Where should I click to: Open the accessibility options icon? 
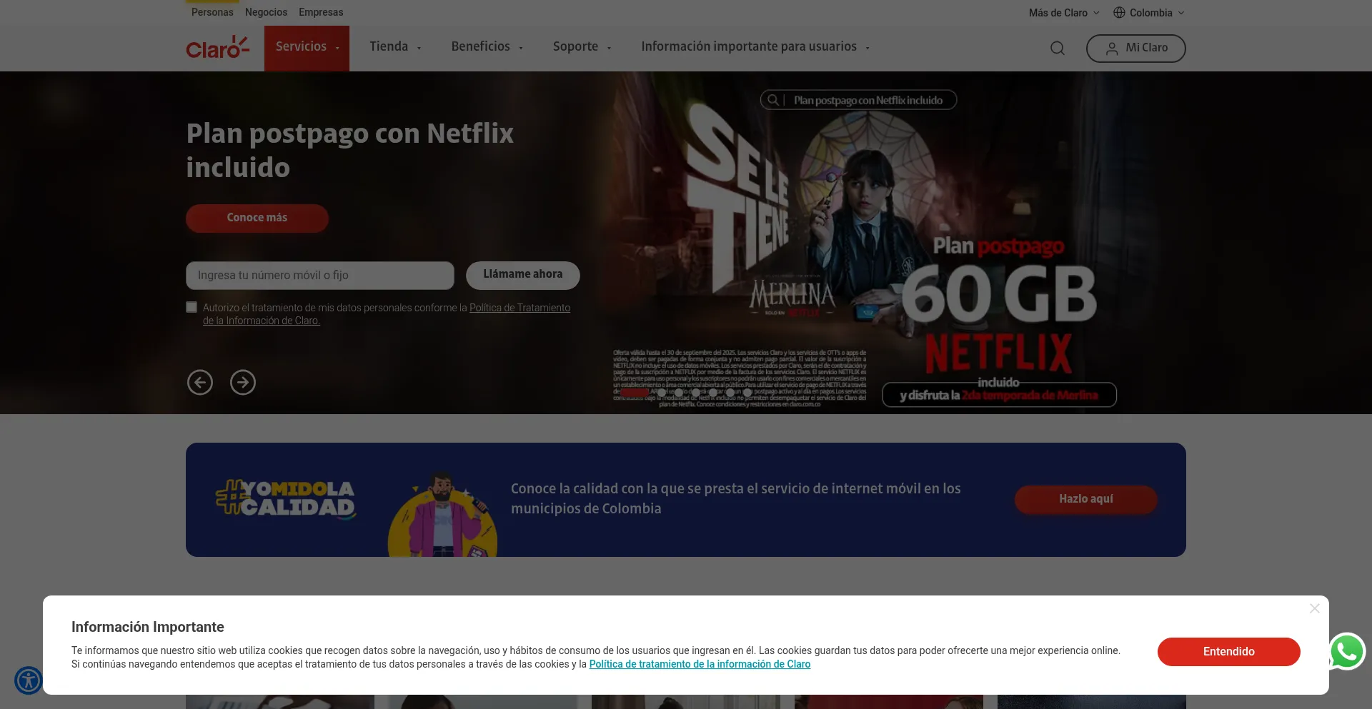pos(29,680)
